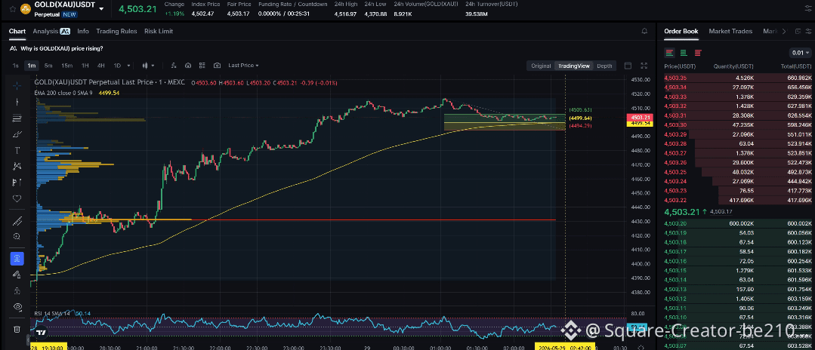Switch to the Chart tab

click(x=17, y=31)
